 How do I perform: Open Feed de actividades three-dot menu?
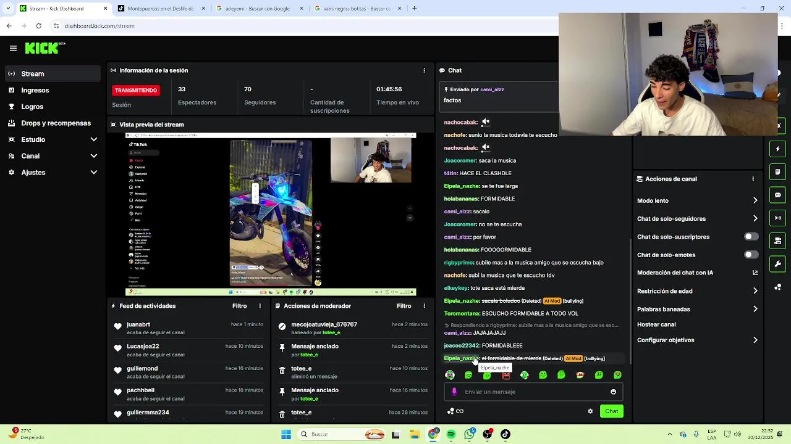click(x=260, y=306)
